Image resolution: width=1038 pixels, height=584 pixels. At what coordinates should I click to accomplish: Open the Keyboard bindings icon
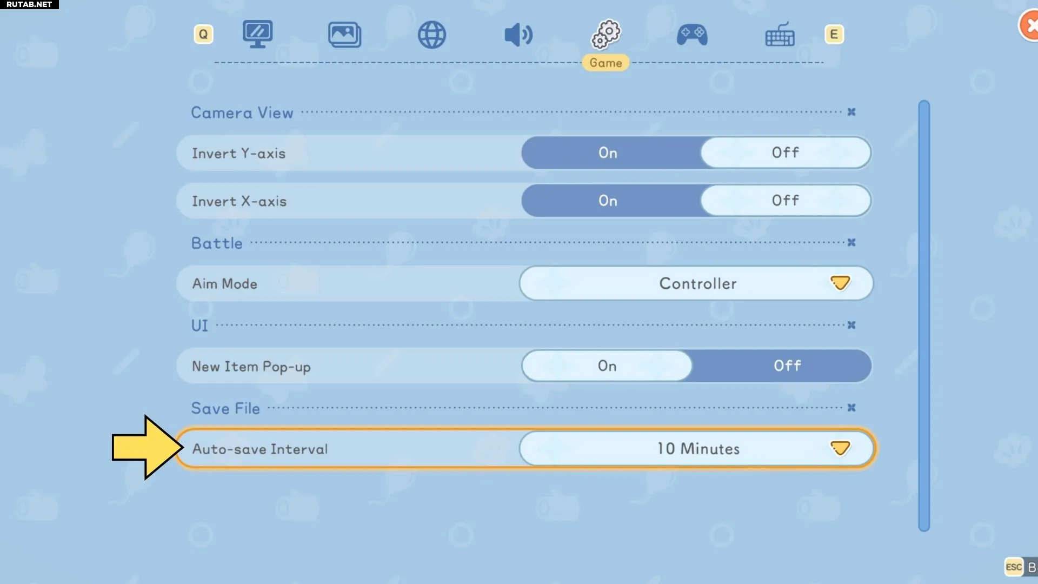point(780,35)
